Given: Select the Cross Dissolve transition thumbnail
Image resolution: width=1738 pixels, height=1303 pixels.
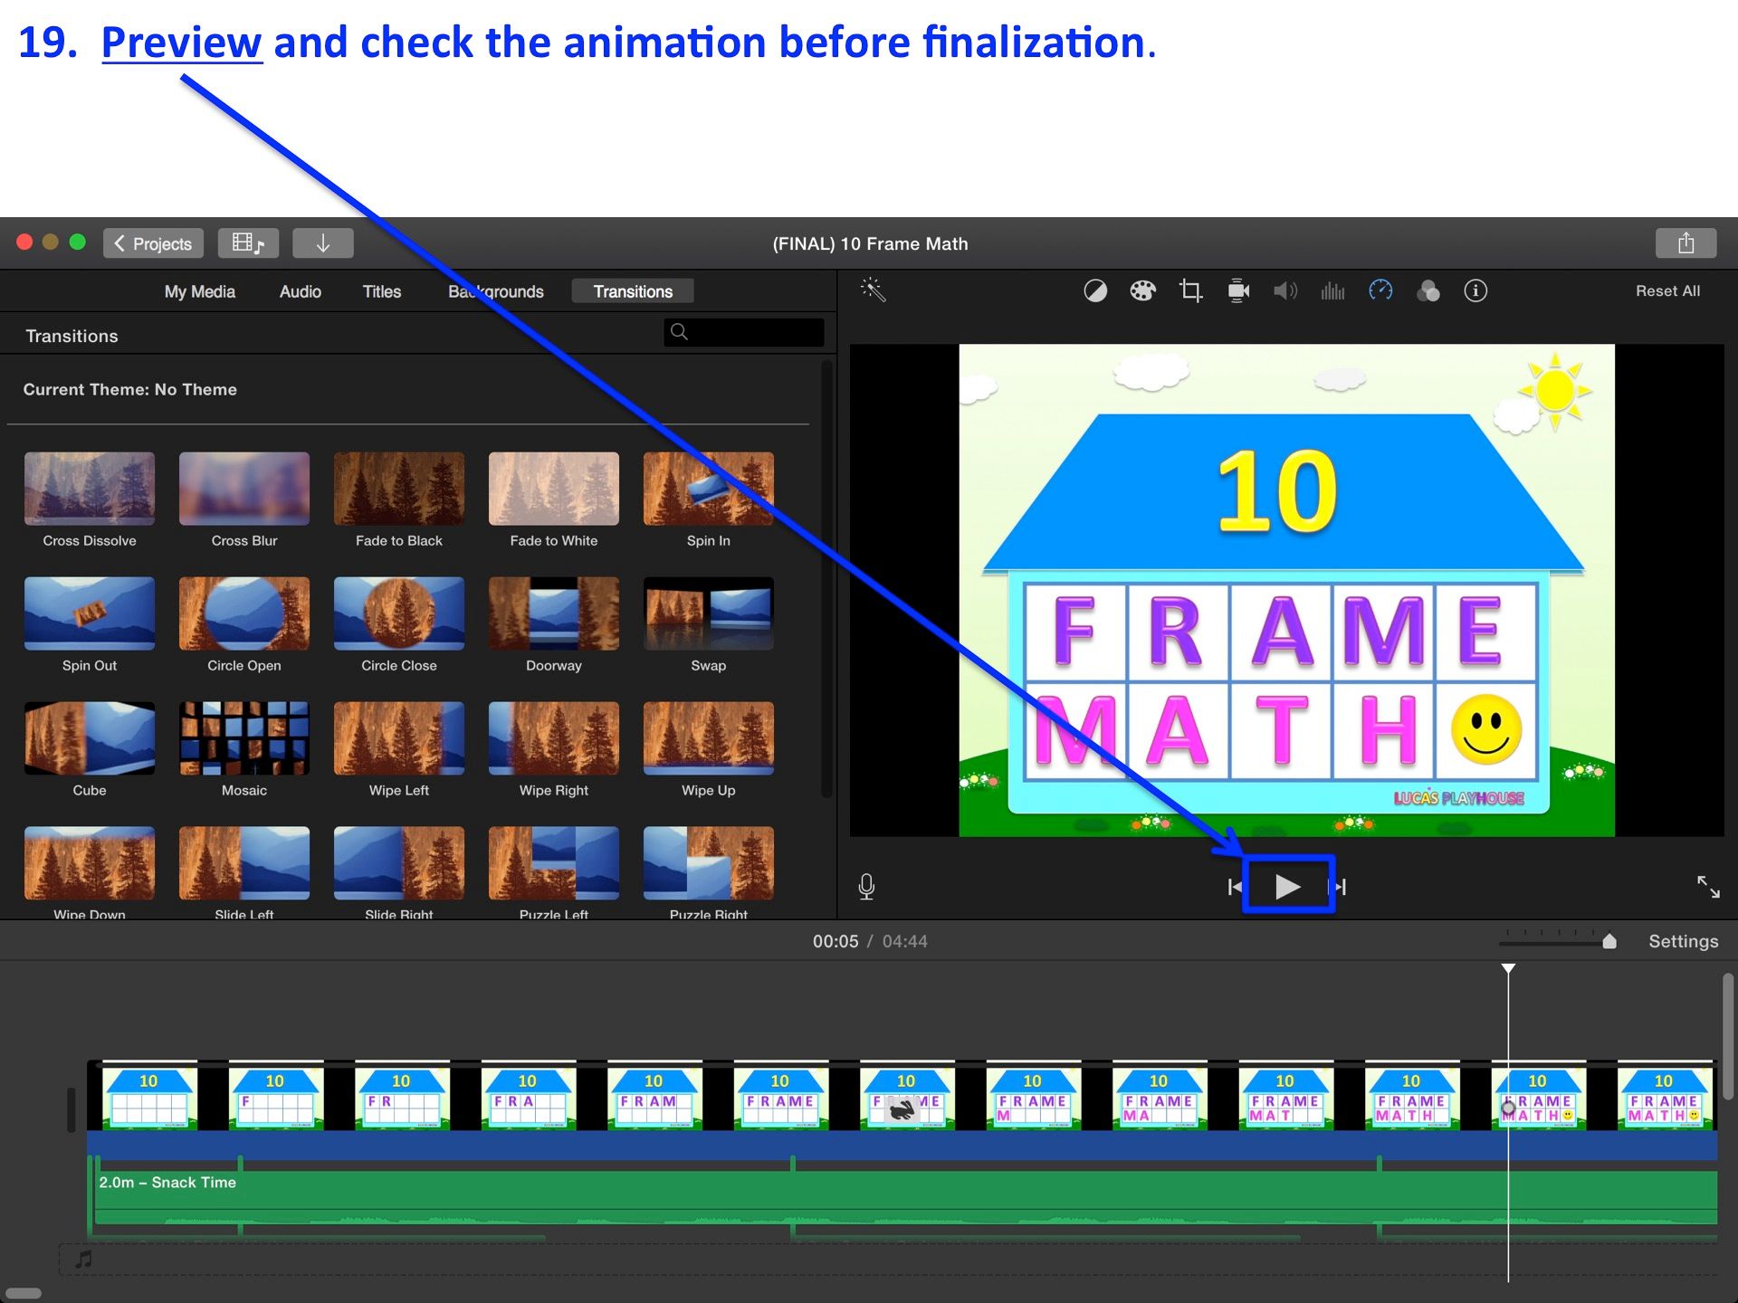Looking at the screenshot, I should click(x=89, y=489).
